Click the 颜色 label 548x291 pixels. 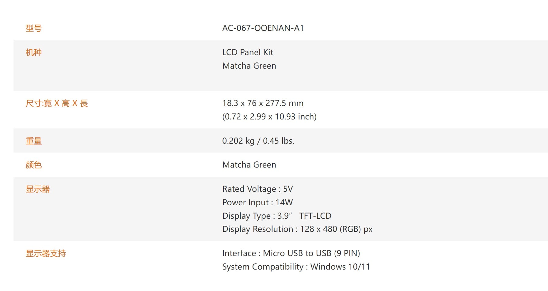(34, 165)
